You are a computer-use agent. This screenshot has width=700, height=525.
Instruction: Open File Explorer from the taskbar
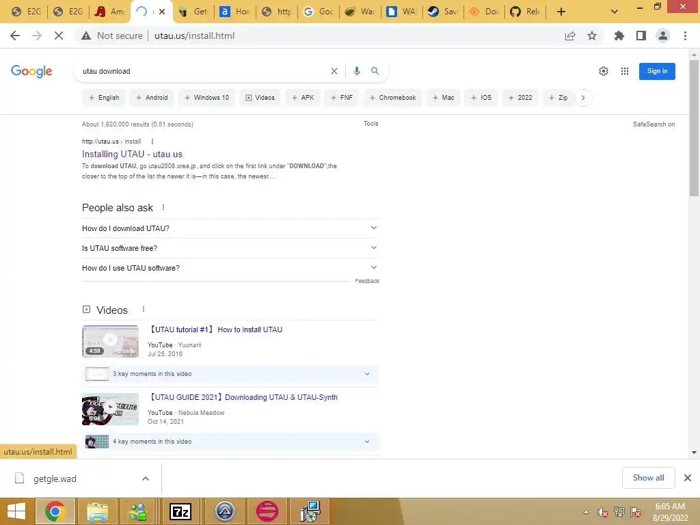point(97,511)
